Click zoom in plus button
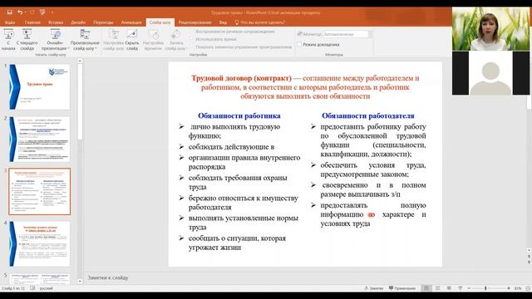The height and width of the screenshot is (299, 532). tap(509, 288)
